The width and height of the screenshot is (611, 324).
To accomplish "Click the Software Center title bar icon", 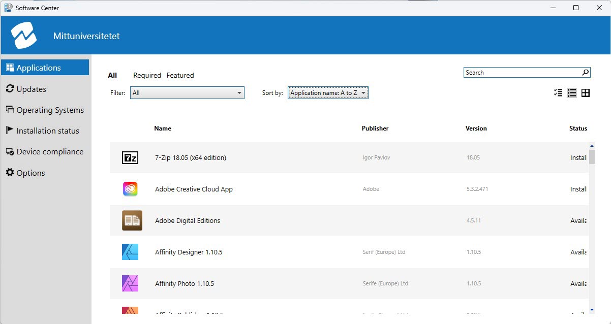I will point(8,8).
